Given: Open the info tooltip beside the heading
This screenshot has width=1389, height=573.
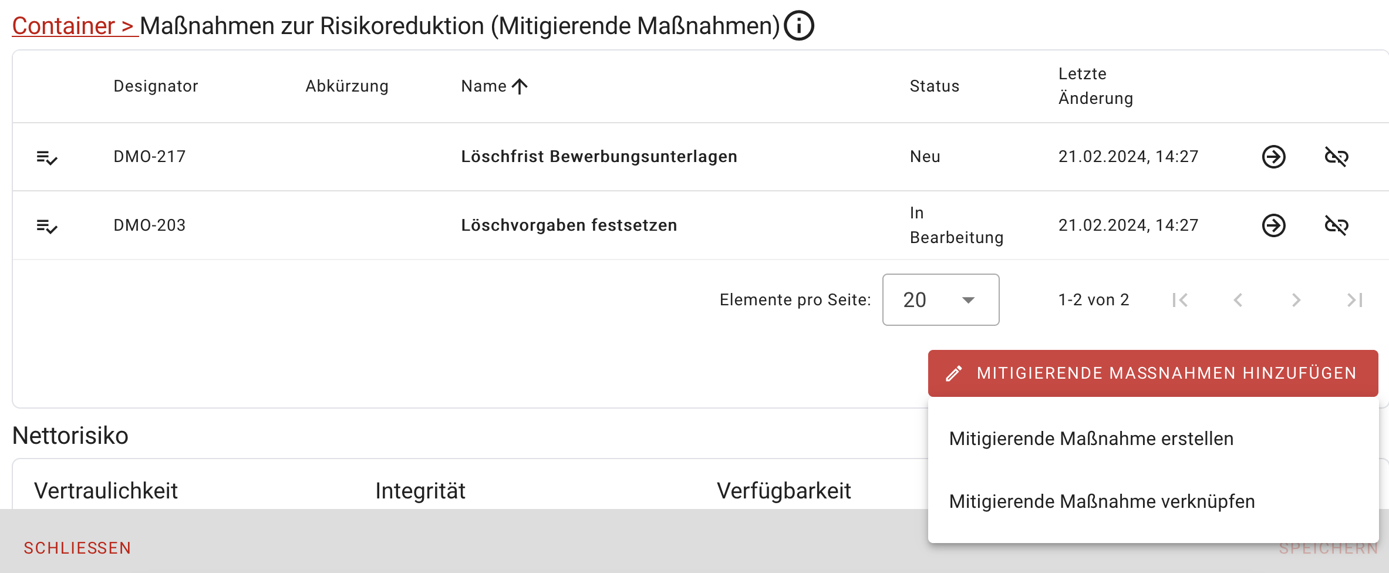Looking at the screenshot, I should pyautogui.click(x=798, y=25).
